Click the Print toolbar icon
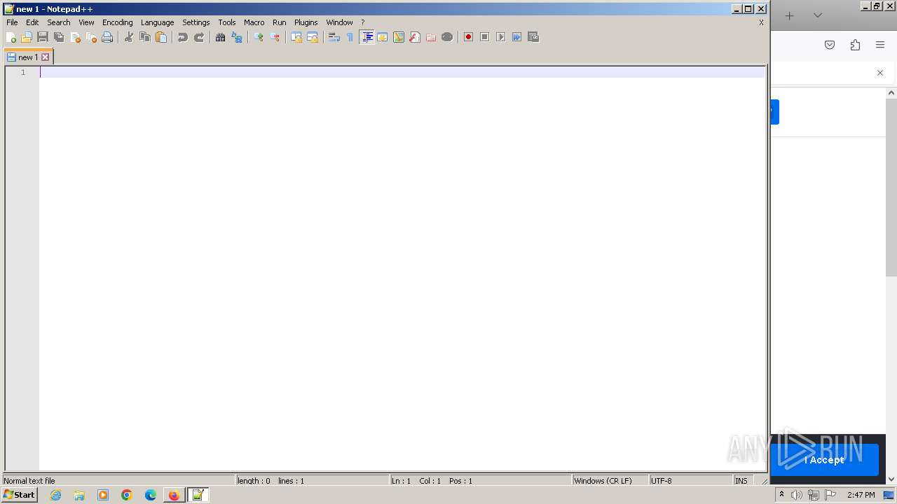897x504 pixels. click(x=107, y=37)
